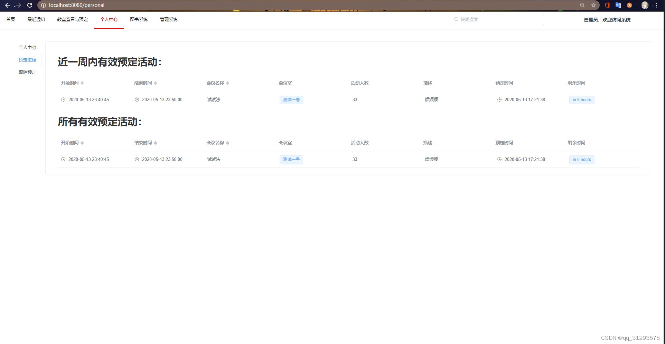Select 个人中心 in the left sidebar

[27, 47]
